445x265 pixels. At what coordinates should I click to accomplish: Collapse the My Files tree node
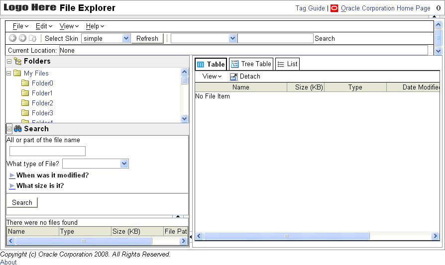click(x=9, y=73)
